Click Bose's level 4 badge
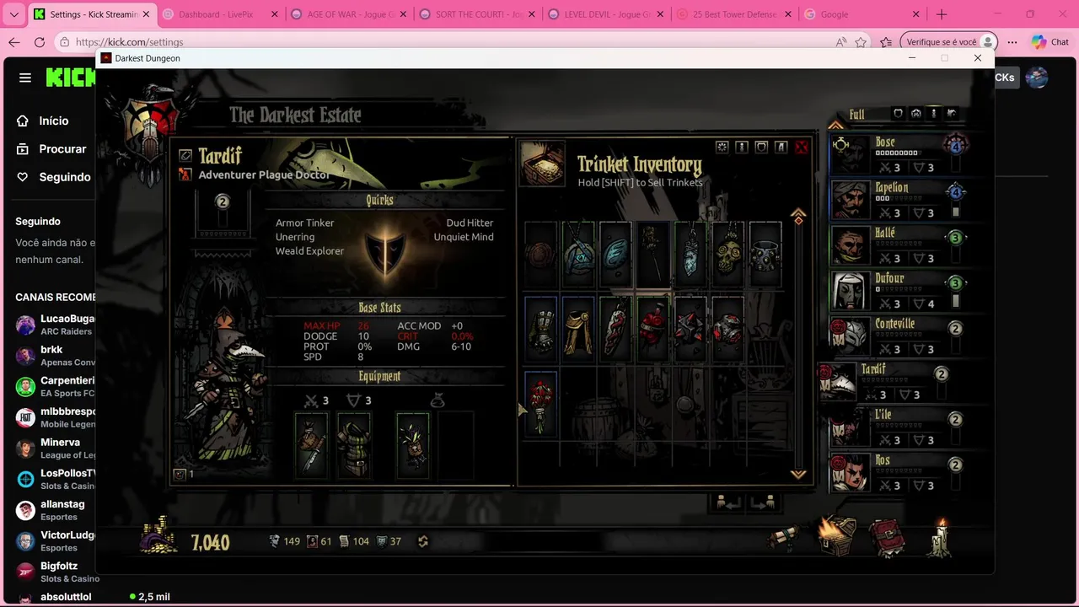 click(x=955, y=145)
